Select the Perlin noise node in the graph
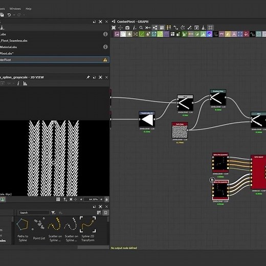The width and height of the screenshot is (266, 266). (180, 130)
